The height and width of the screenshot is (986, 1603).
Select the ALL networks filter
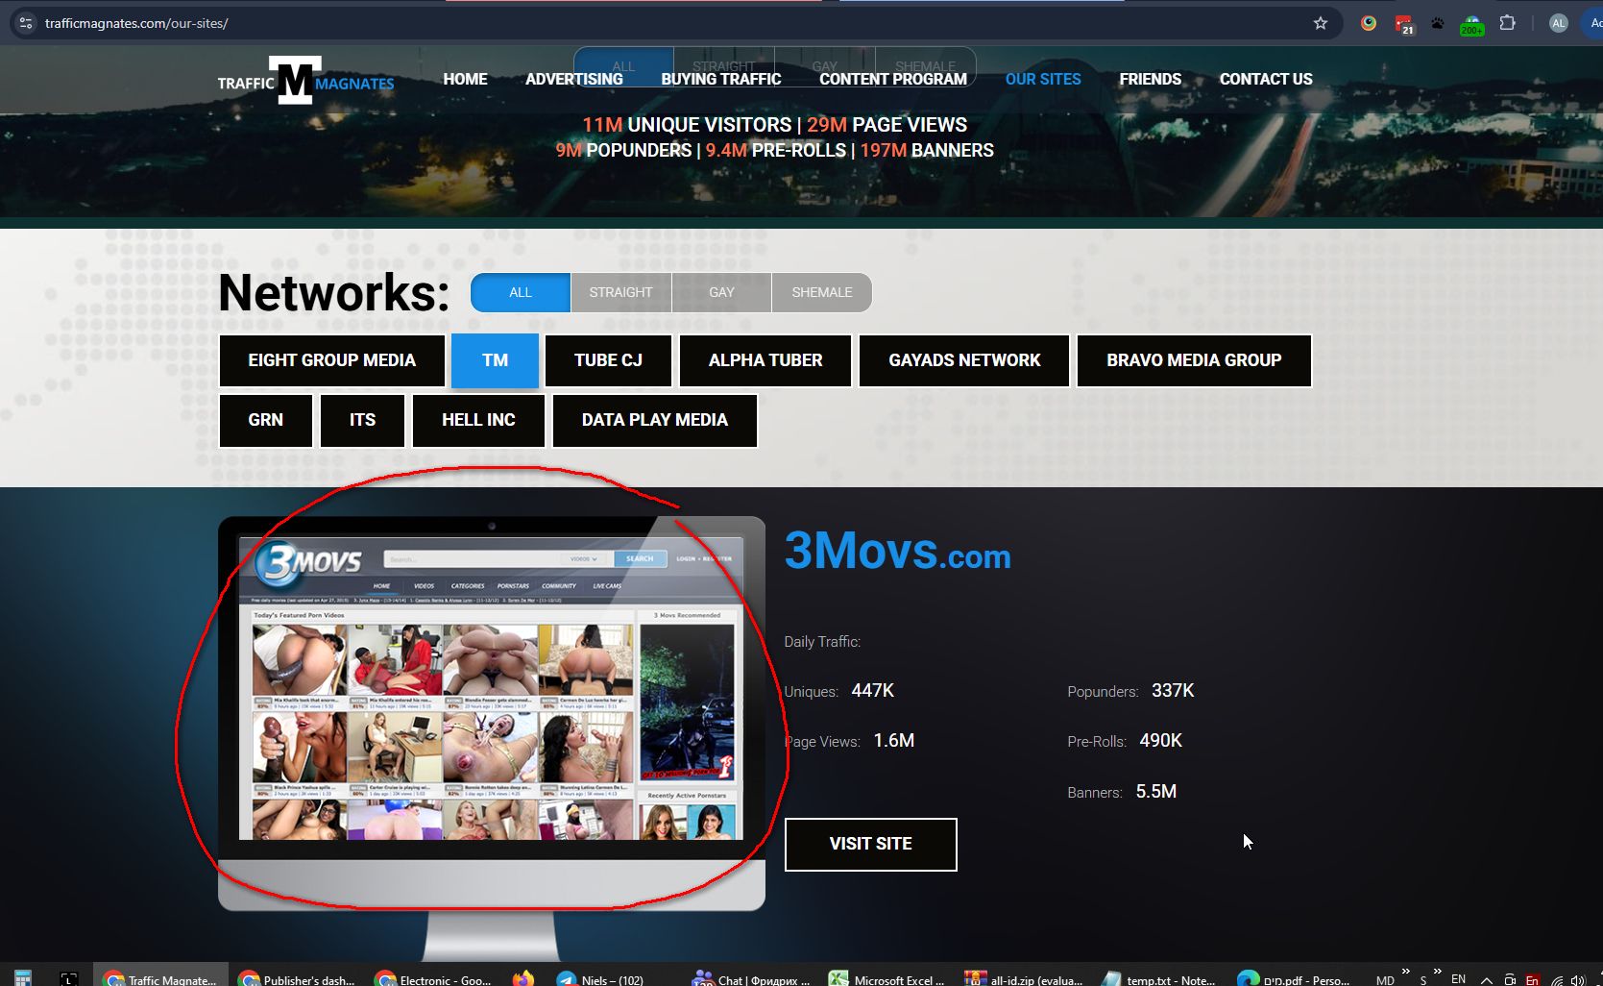click(521, 292)
